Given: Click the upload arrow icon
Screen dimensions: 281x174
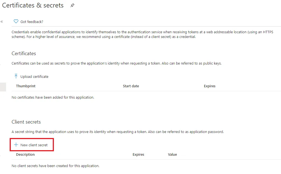Looking at the screenshot, I should tap(16, 76).
